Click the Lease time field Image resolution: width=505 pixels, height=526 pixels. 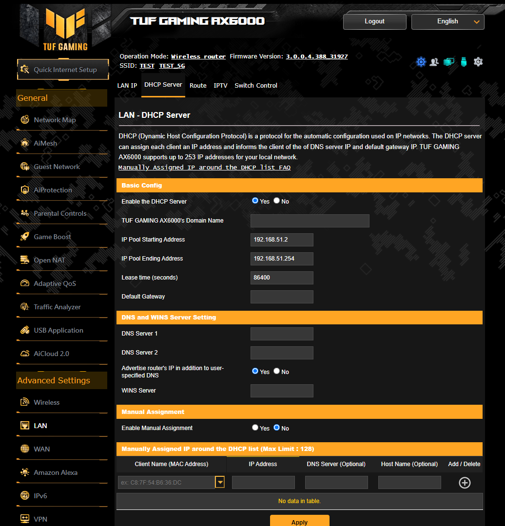click(x=282, y=278)
